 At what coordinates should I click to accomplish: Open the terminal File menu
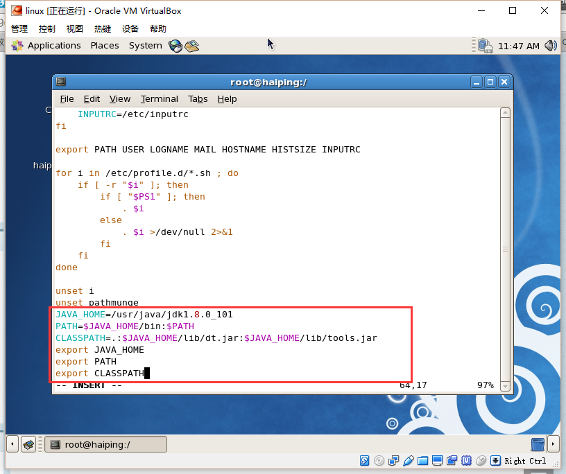pyautogui.click(x=67, y=99)
